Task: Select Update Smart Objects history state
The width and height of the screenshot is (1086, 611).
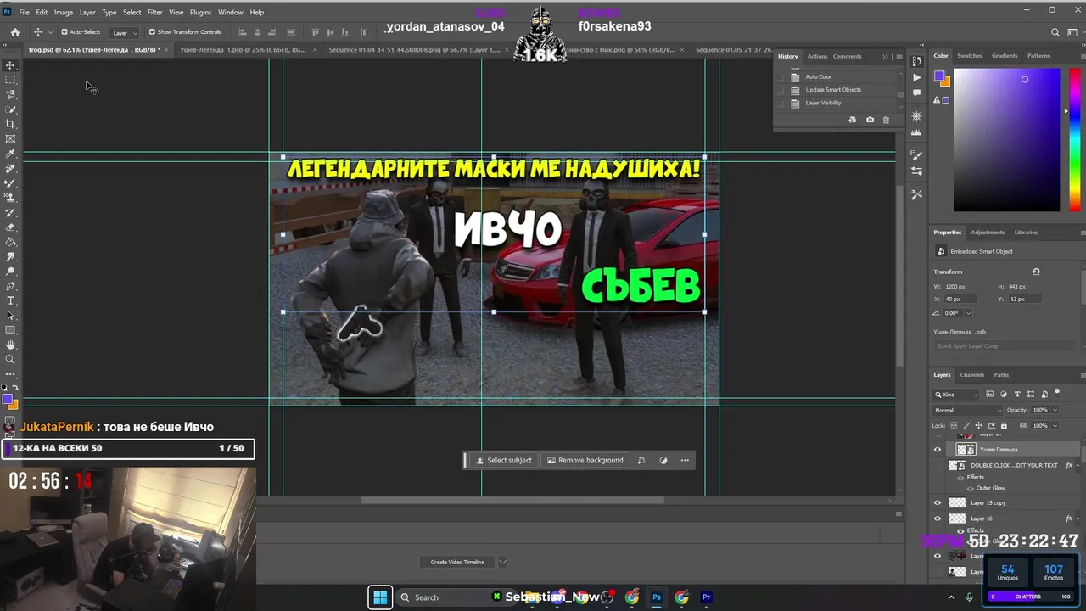Action: click(x=833, y=89)
